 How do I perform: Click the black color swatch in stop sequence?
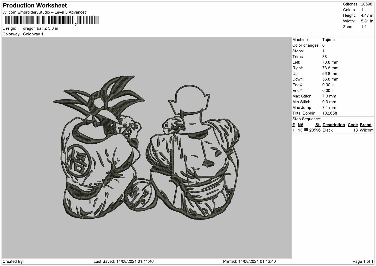click(x=306, y=130)
